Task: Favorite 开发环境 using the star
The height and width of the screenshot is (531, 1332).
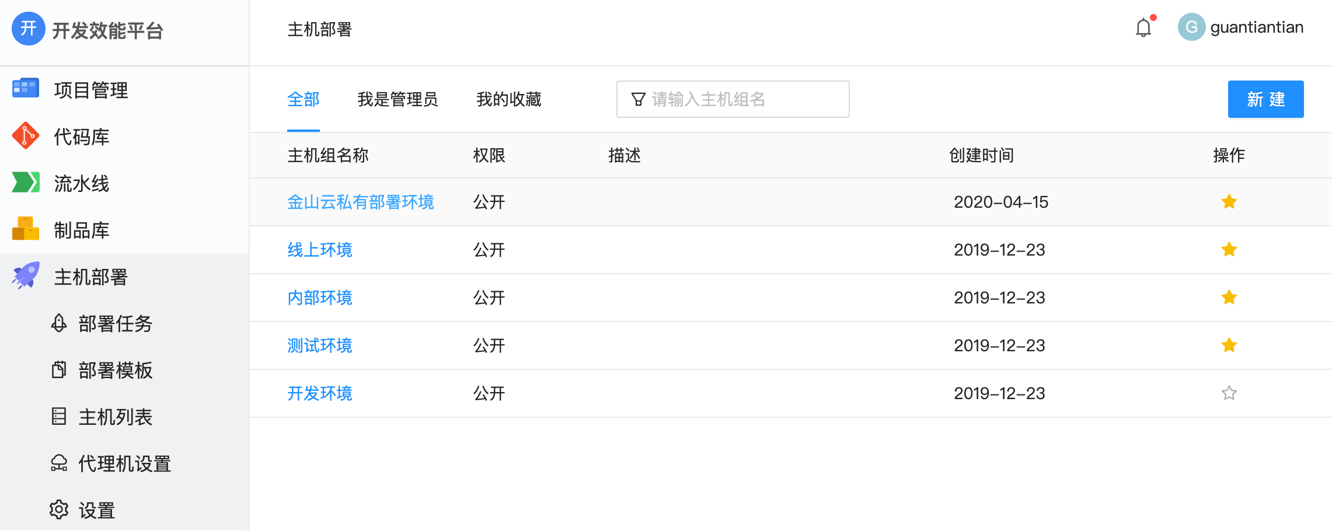Action: (1229, 393)
